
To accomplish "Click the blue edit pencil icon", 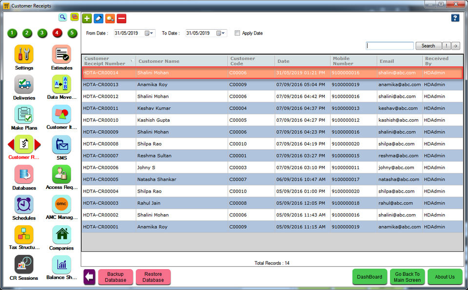I will (98, 18).
